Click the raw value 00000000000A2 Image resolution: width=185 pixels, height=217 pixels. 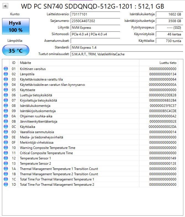coord(163,116)
